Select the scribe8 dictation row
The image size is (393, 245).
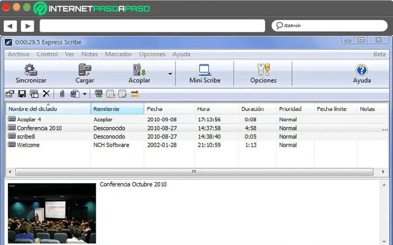[197, 137]
